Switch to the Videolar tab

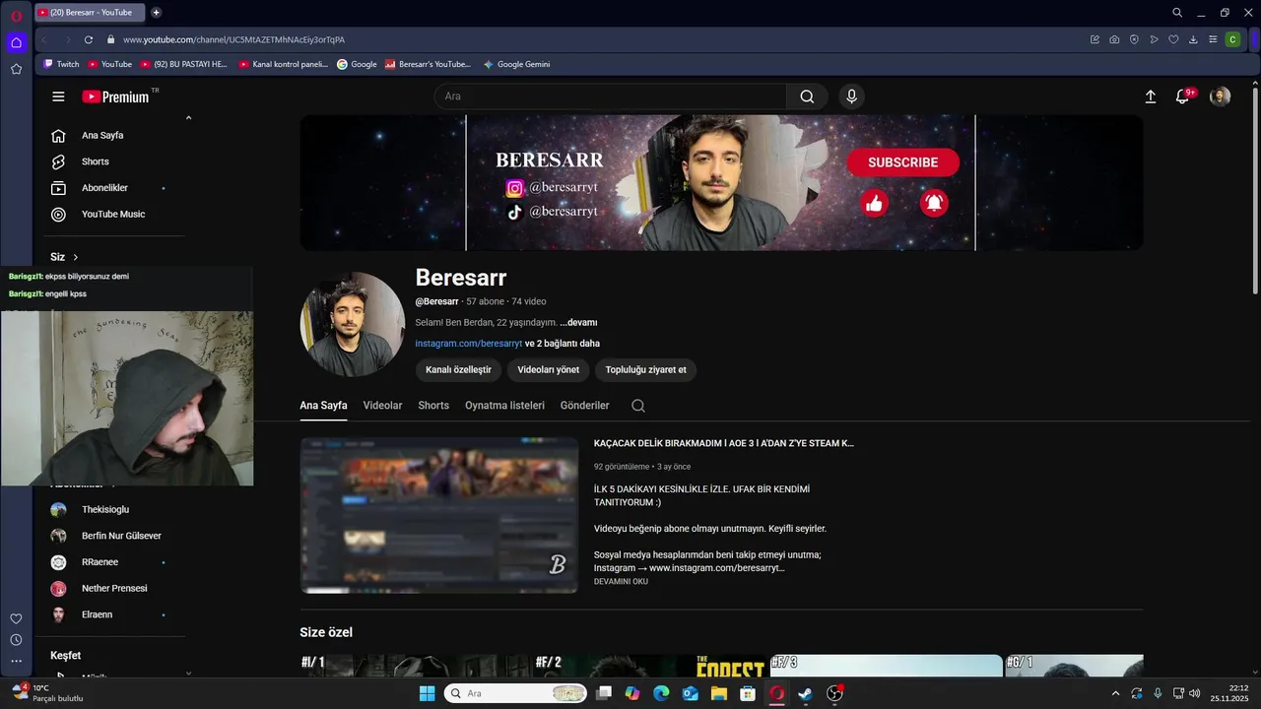coord(382,406)
